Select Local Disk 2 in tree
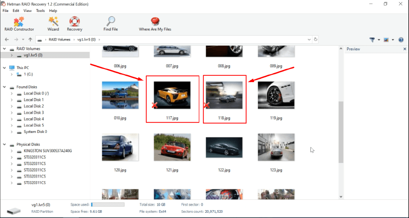The height and width of the screenshot is (218, 409). click(x=34, y=106)
